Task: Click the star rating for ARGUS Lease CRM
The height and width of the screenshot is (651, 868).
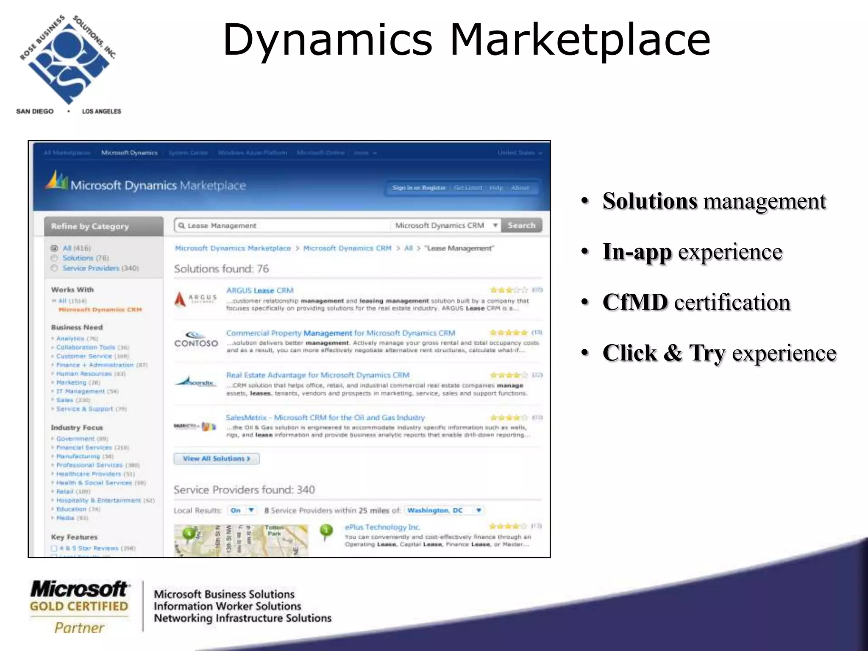Action: point(509,290)
